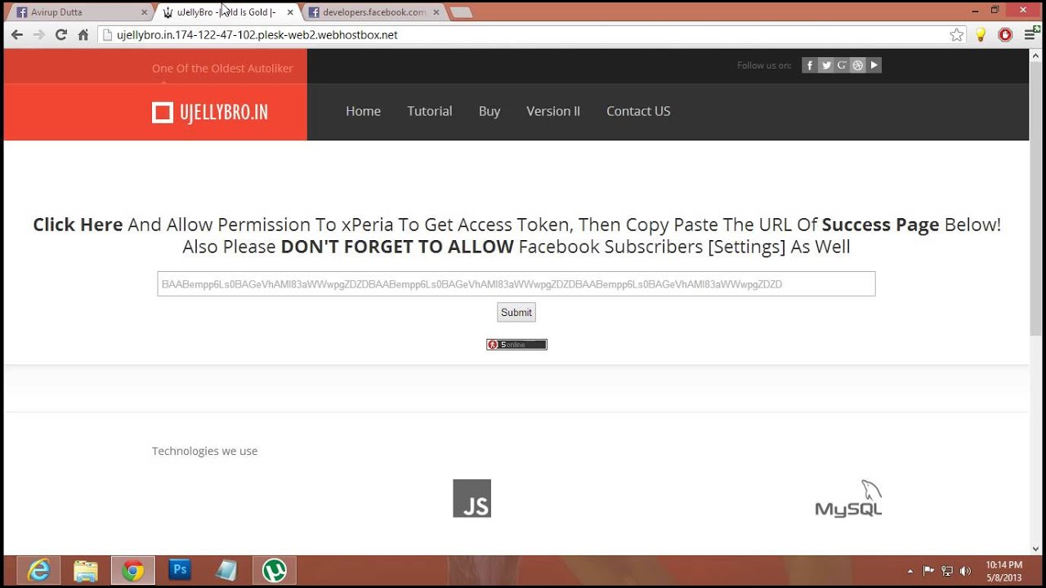Click the scrollbar down arrow
The width and height of the screenshot is (1046, 588).
coord(1036,549)
